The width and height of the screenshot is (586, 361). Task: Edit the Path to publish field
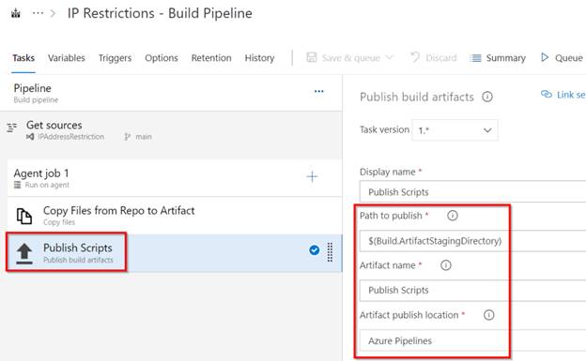point(472,241)
